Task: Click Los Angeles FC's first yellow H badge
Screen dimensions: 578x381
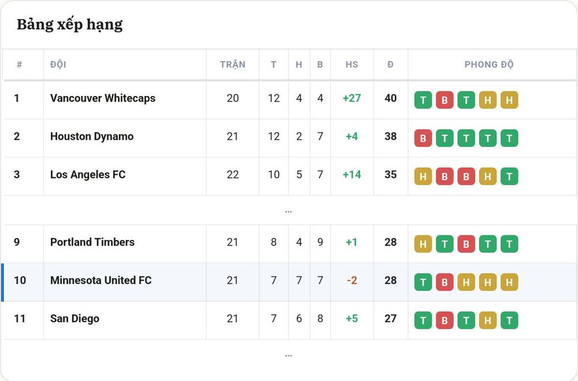Action: (x=423, y=176)
